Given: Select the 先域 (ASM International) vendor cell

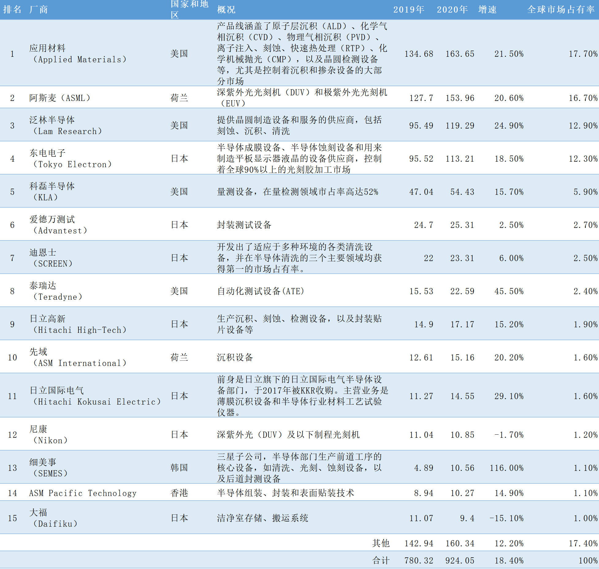Looking at the screenshot, I should [78, 357].
